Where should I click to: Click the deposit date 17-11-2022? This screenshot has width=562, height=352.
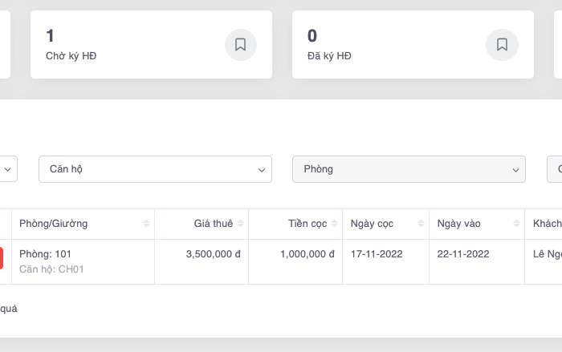pyautogui.click(x=377, y=254)
